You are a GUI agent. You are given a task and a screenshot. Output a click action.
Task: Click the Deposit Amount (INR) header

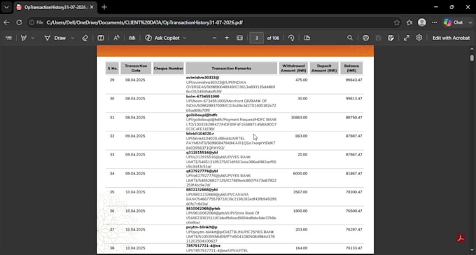coord(324,69)
